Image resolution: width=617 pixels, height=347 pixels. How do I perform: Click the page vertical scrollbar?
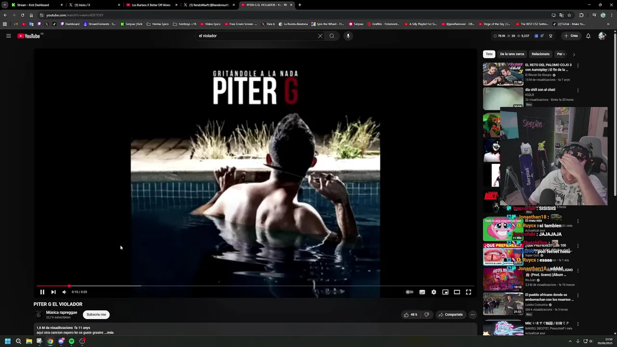[x=615, y=116]
